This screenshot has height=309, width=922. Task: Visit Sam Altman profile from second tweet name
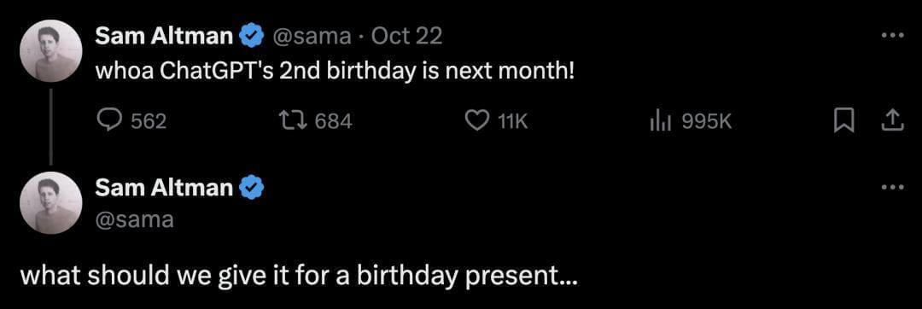point(164,188)
